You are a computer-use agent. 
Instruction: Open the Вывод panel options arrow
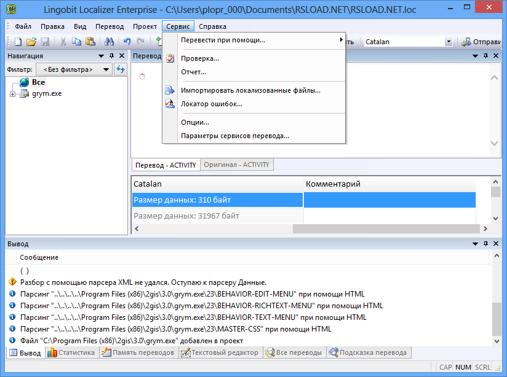(475, 244)
